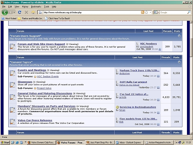The image size is (193, 145).
Task: Go to last post icon beside Oct 3rd, 2008
Action: pos(158,124)
